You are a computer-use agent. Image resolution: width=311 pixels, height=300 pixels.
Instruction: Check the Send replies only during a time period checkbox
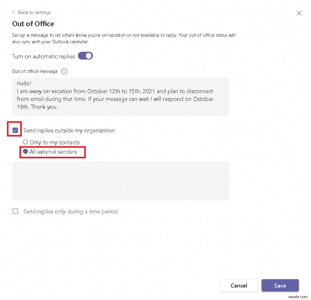pos(16,211)
